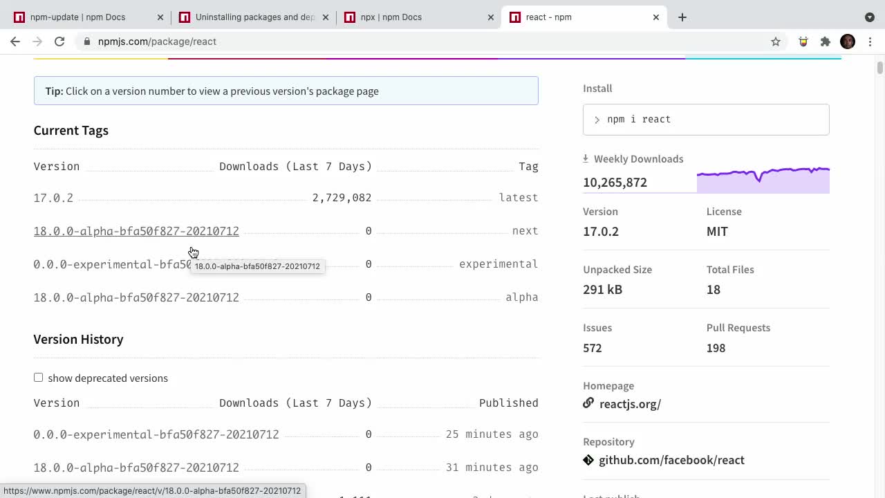Click the Version History heading
Viewport: 885px width, 498px height.
[78, 339]
